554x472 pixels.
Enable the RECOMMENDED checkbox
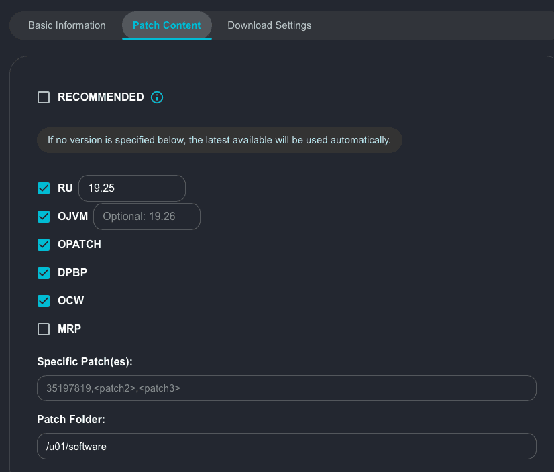pos(44,97)
